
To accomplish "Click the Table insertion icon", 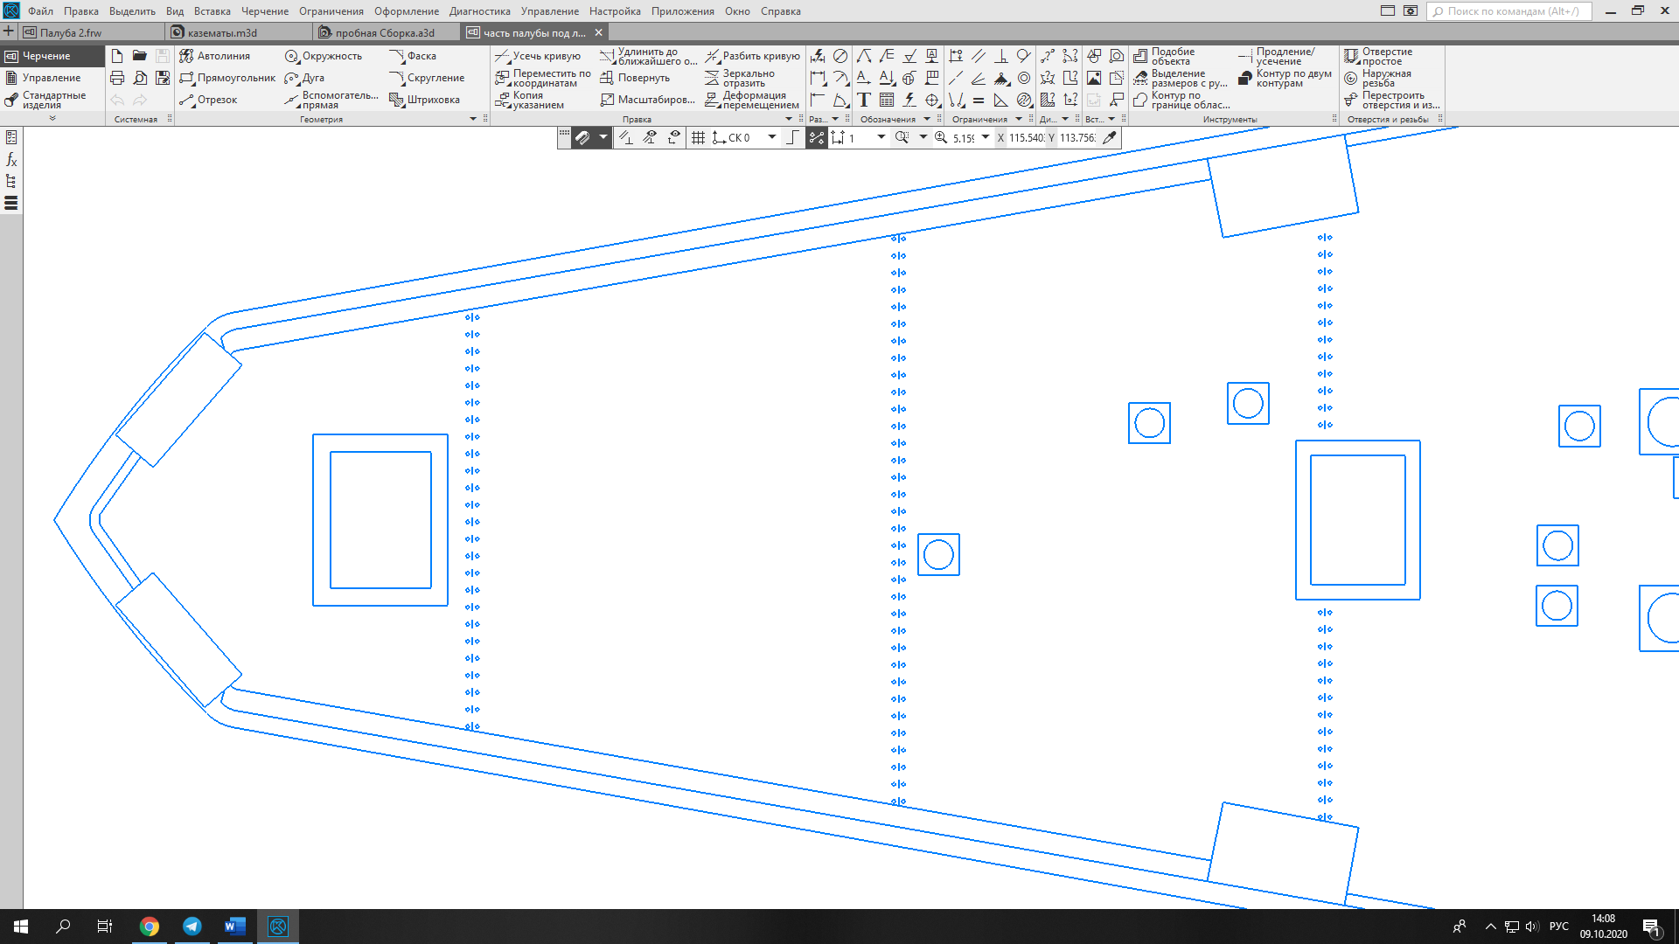I will coord(887,100).
